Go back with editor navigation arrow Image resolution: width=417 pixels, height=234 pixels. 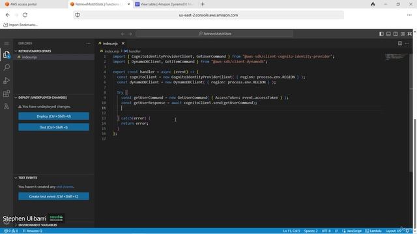(x=122, y=34)
